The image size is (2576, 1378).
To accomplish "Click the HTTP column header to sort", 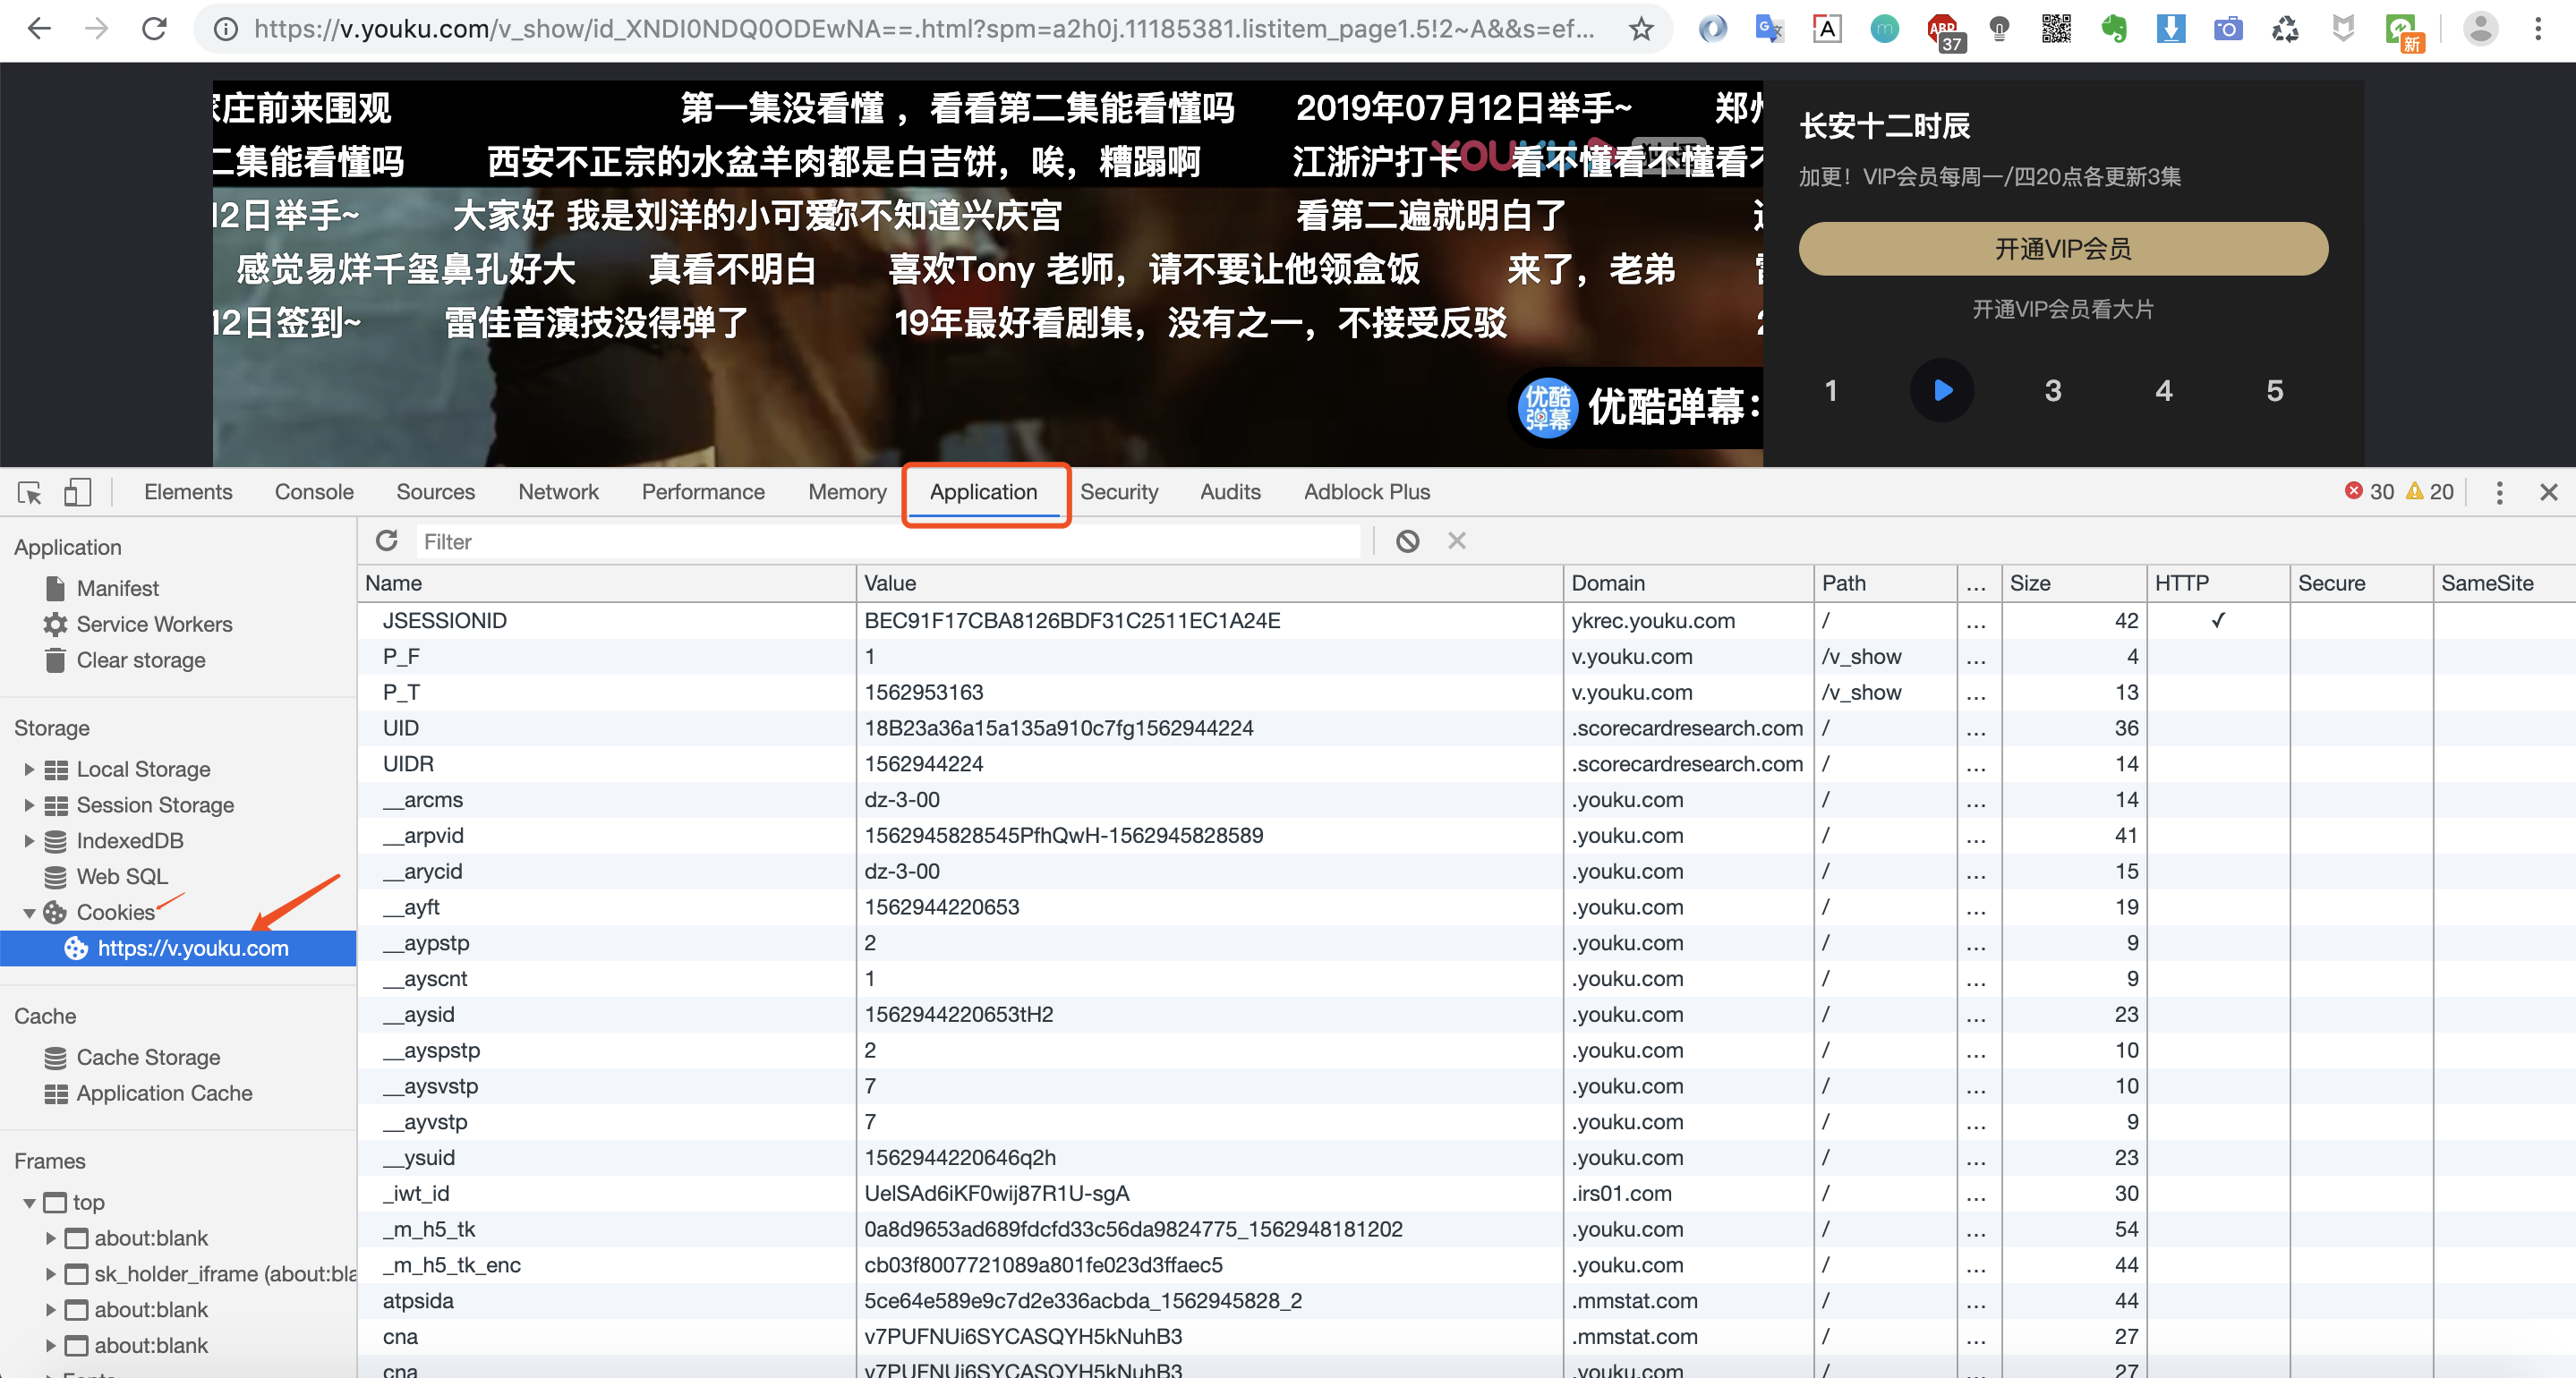I will [2184, 584].
